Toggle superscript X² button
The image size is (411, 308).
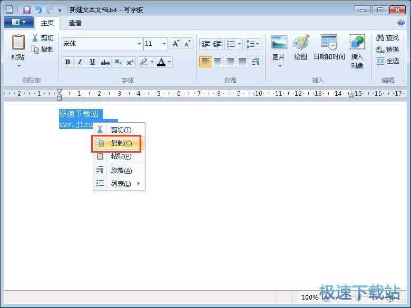pyautogui.click(x=130, y=62)
